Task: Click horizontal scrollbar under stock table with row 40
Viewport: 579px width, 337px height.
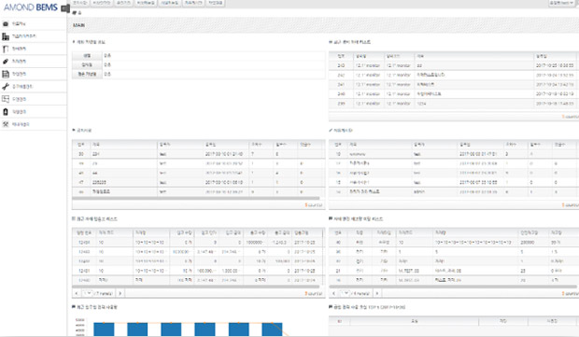Action: click(453, 287)
